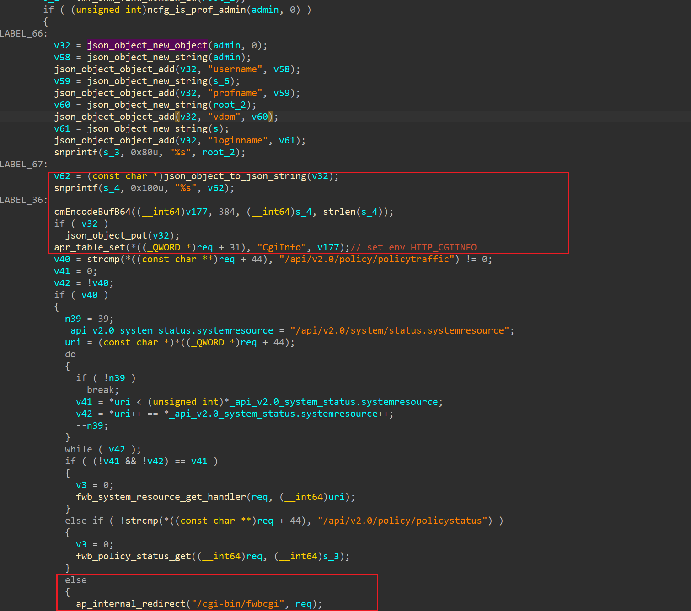The image size is (691, 611).
Task: Click the json_object_put function call
Action: tap(106, 235)
